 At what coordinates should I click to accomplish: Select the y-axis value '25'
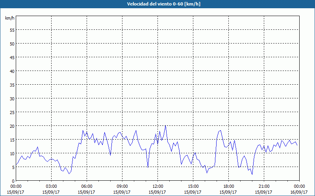click(x=12, y=113)
